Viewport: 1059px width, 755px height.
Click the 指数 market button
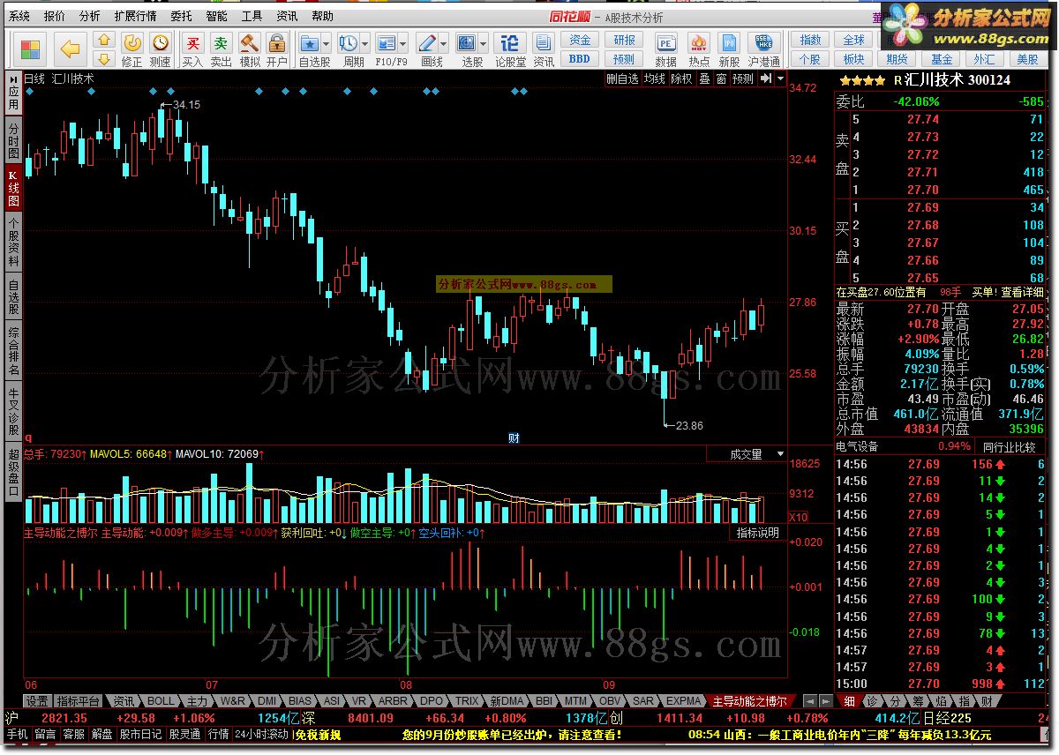810,40
